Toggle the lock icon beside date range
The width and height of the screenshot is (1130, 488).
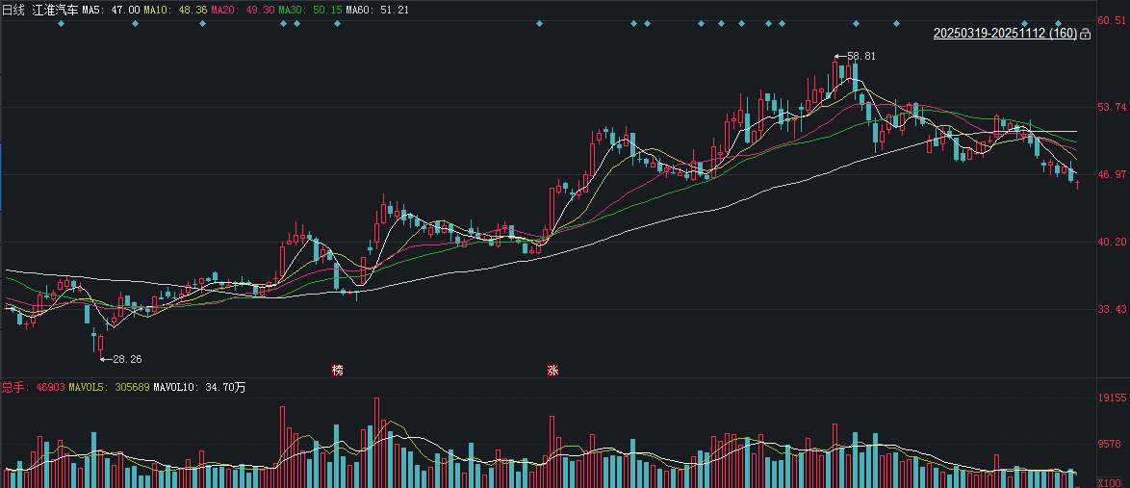click(x=1086, y=35)
